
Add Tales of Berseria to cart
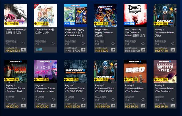pos(23,50)
